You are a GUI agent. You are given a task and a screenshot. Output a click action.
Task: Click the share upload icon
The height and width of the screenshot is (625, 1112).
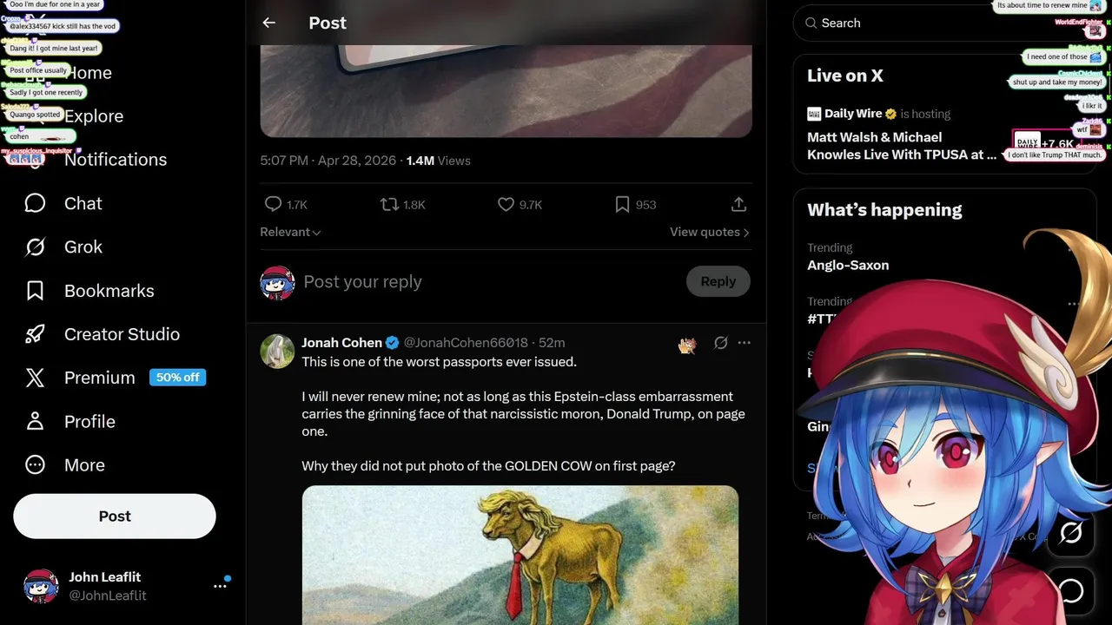[738, 204]
